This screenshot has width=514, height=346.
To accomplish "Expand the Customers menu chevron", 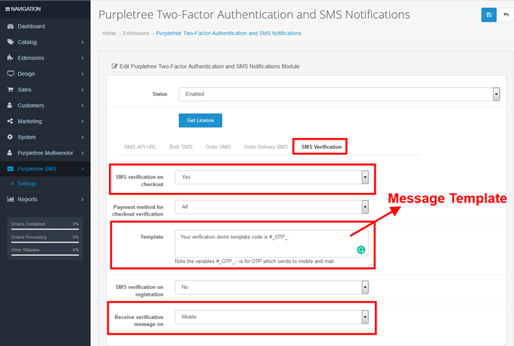I will (x=83, y=105).
